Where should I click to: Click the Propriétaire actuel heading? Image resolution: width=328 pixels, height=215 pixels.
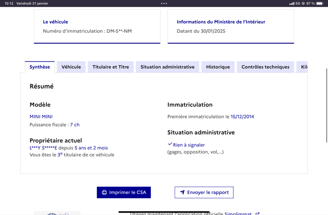pyautogui.click(x=56, y=140)
